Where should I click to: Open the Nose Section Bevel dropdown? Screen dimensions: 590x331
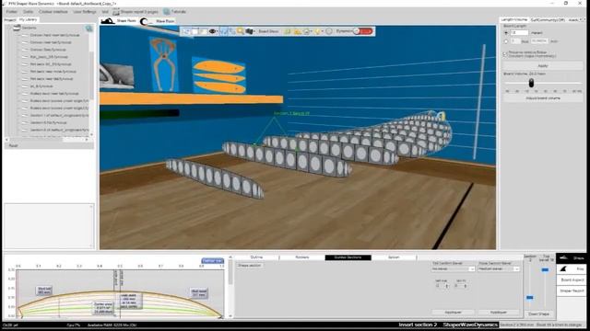[499, 269]
